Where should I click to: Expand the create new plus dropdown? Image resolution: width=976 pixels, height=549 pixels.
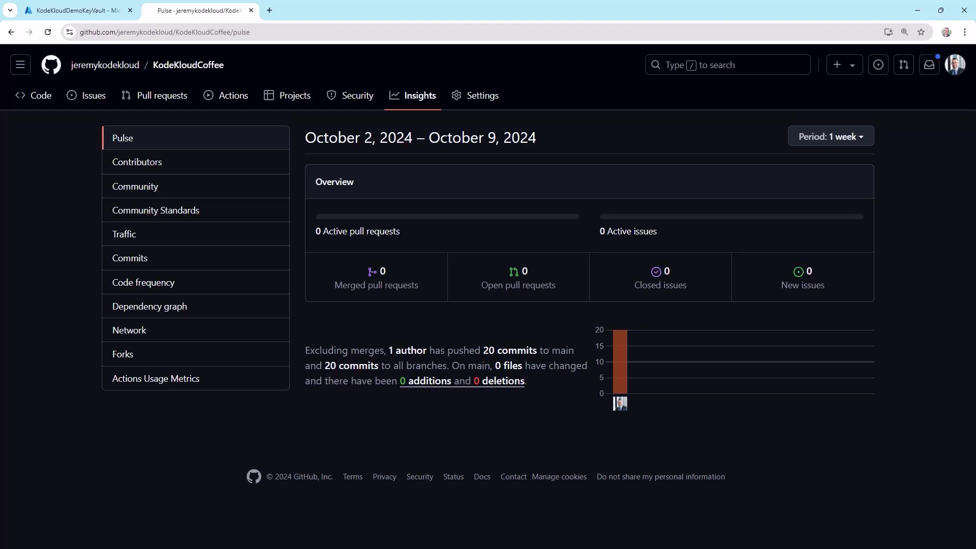pyautogui.click(x=844, y=65)
